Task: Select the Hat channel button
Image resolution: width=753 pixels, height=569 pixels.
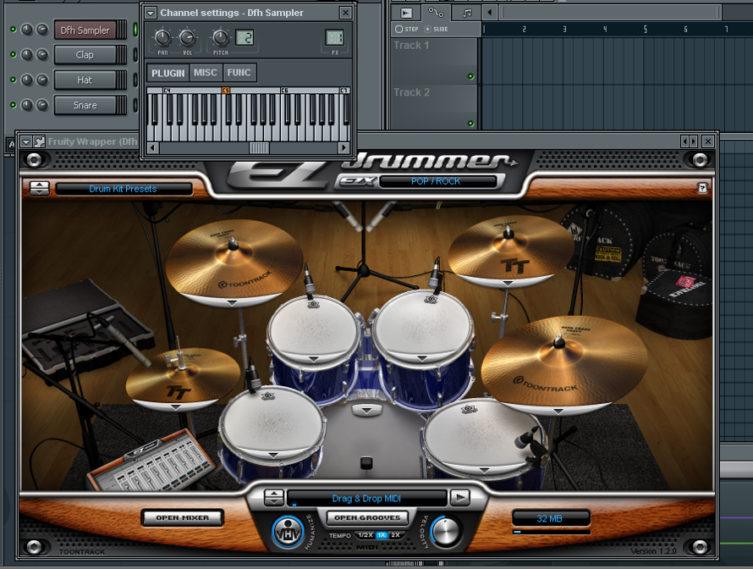Action: 85,80
